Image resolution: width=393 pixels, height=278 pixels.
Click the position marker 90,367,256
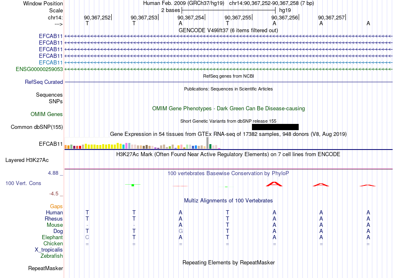coord(285,17)
